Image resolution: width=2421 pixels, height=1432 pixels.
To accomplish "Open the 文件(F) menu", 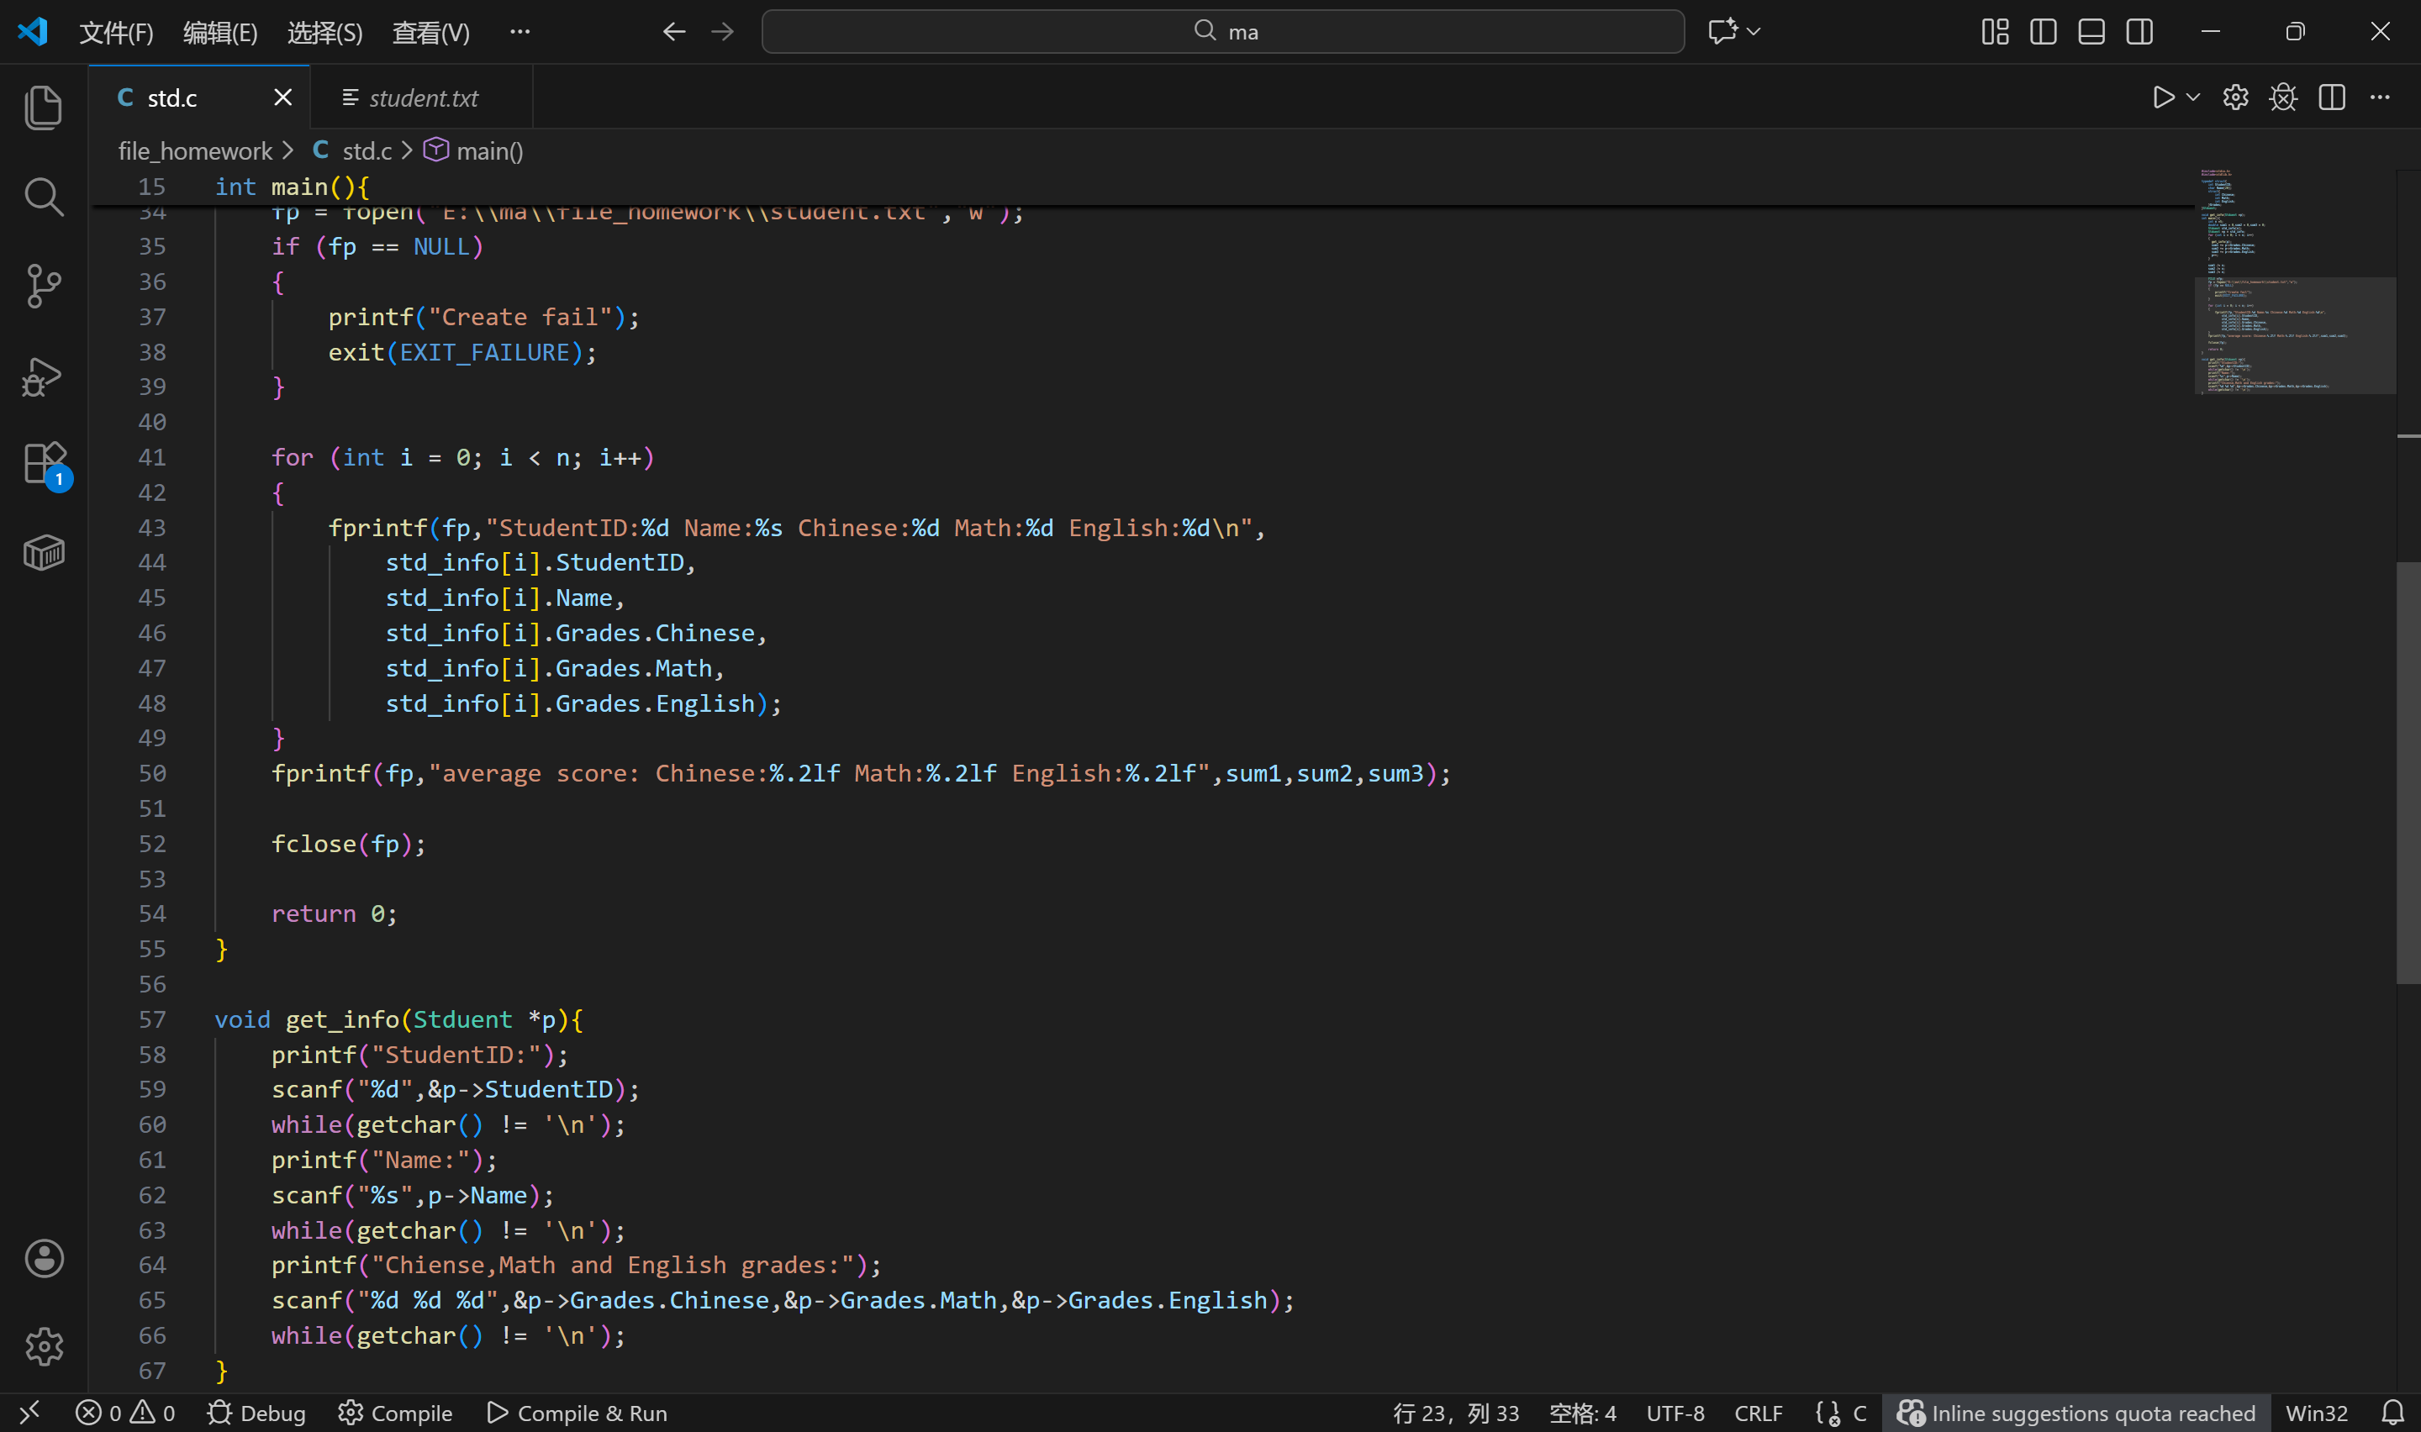I will click(116, 33).
